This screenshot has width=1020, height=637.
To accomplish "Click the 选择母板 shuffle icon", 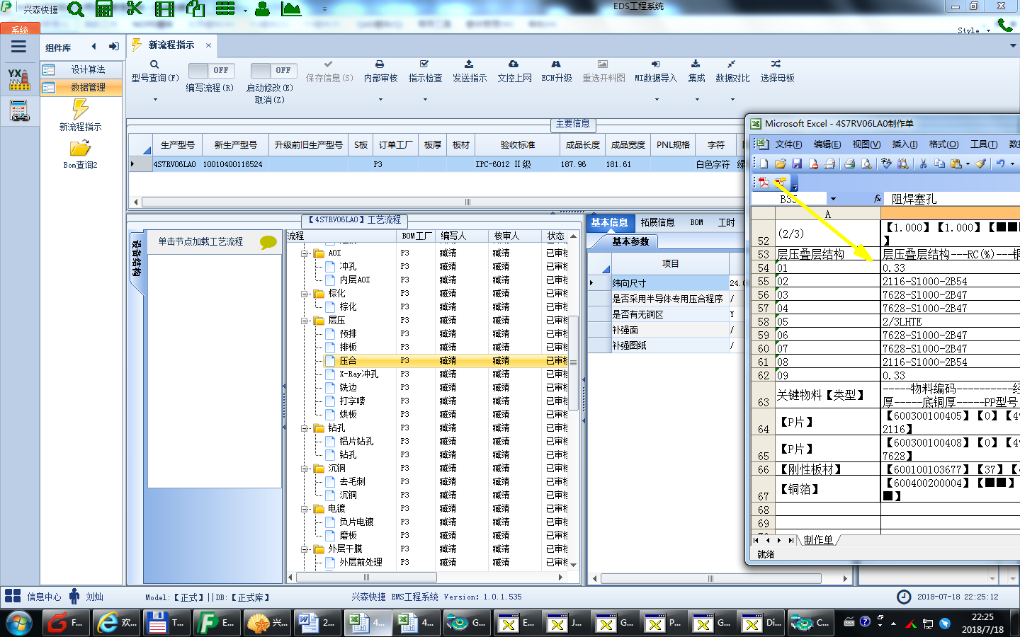I will tap(776, 64).
